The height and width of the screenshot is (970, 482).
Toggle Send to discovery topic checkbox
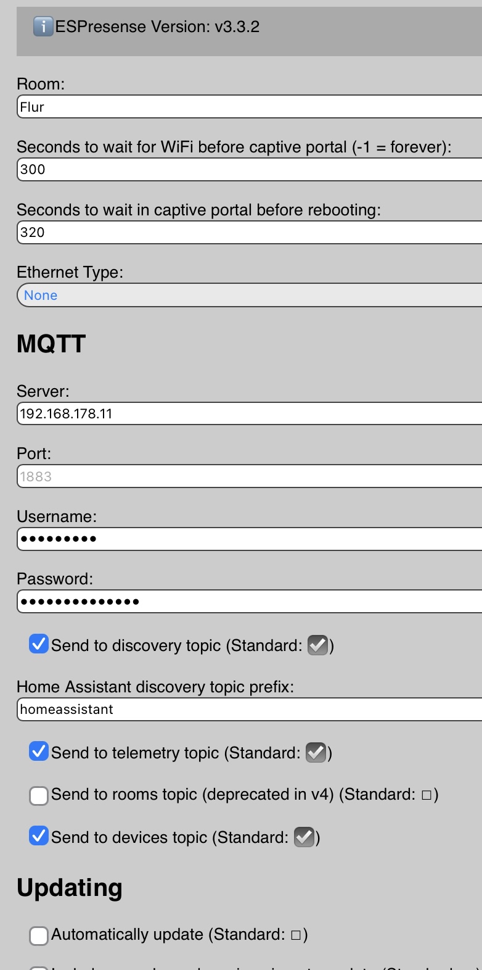(39, 644)
